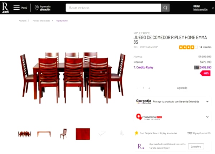Go to Muebles breadcrumb

(23, 21)
